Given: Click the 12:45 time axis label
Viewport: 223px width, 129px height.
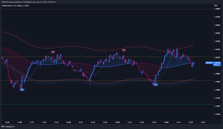Looking at the screenshot, I should 105,122.
